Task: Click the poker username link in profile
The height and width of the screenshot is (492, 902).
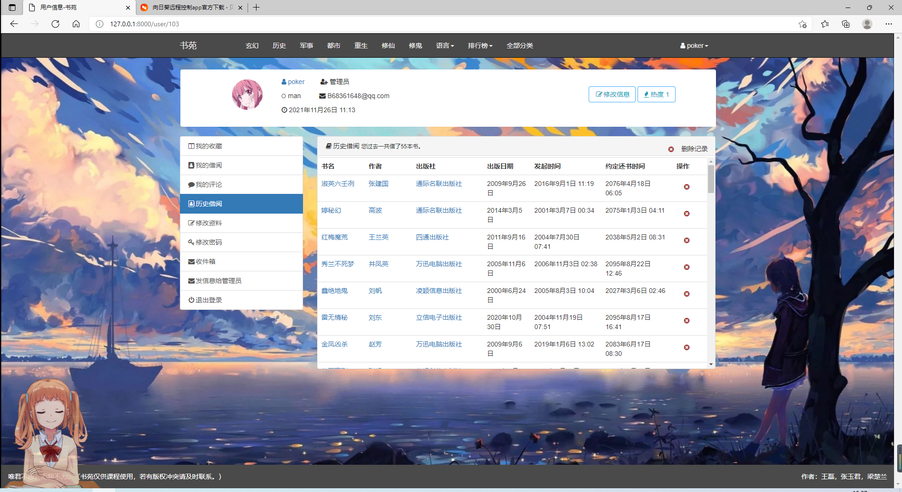Action: (293, 82)
